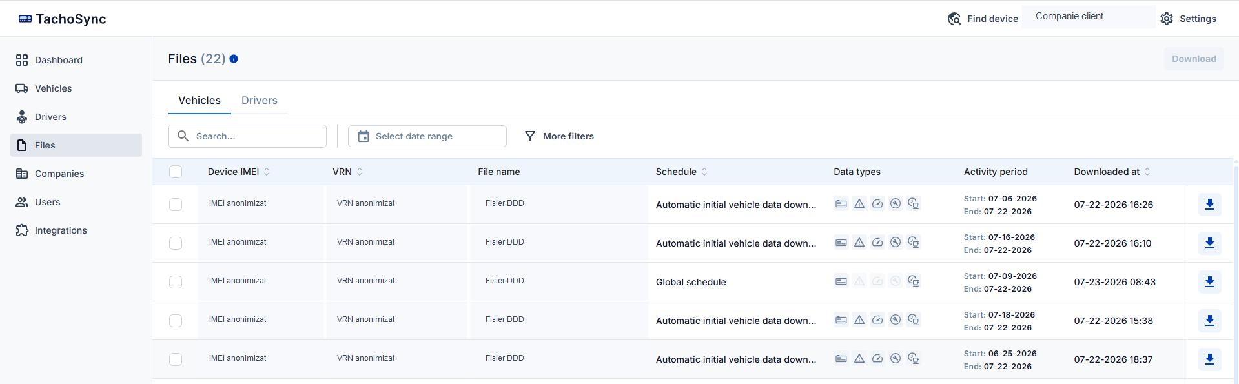
Task: Open Users in the sidebar
Action: pos(76,202)
